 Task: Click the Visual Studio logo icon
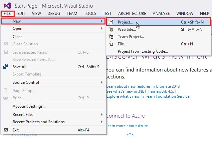point(6,6)
